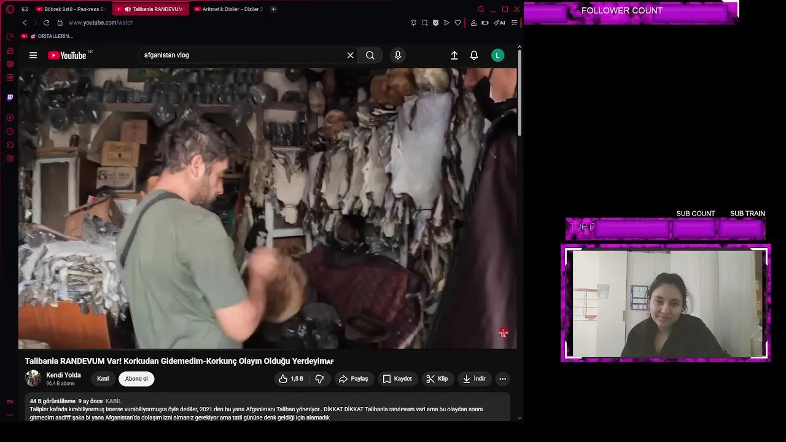Like the video with 1,5 B button

(x=292, y=379)
